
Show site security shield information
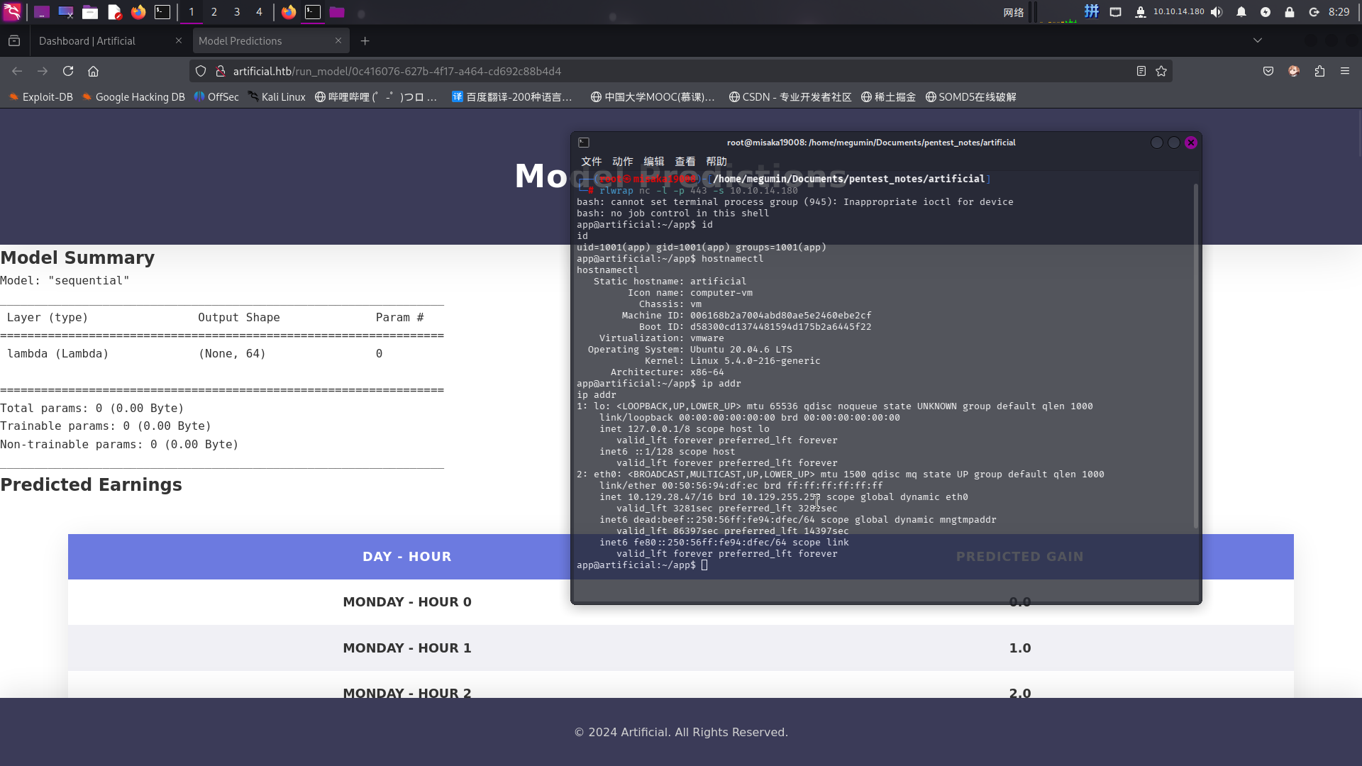[x=201, y=71]
